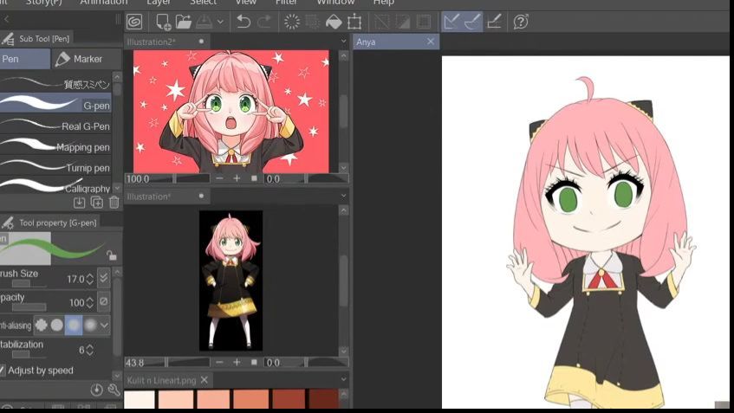The height and width of the screenshot is (413, 734).
Task: Reset tool to initial settings icon
Action: click(96, 390)
